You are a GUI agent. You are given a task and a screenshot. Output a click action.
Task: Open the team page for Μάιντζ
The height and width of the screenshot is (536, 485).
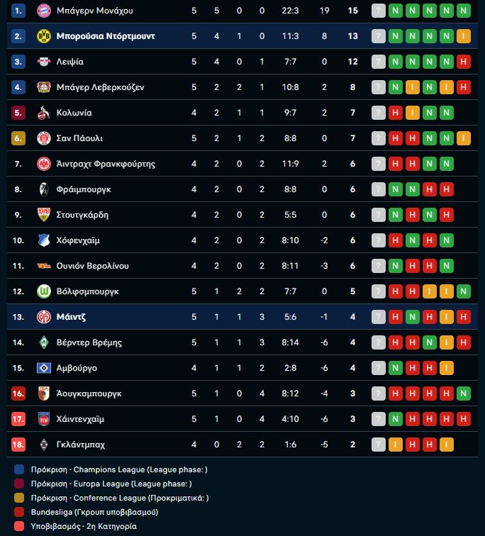coord(71,317)
